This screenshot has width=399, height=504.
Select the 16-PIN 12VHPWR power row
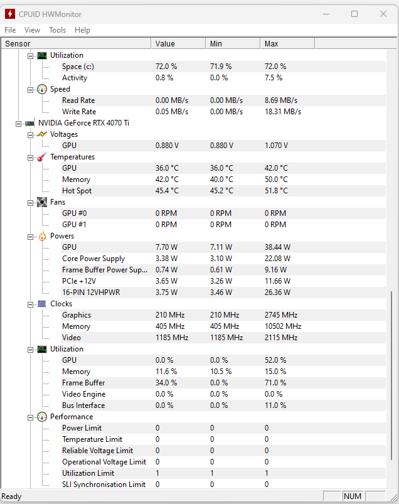click(x=91, y=292)
